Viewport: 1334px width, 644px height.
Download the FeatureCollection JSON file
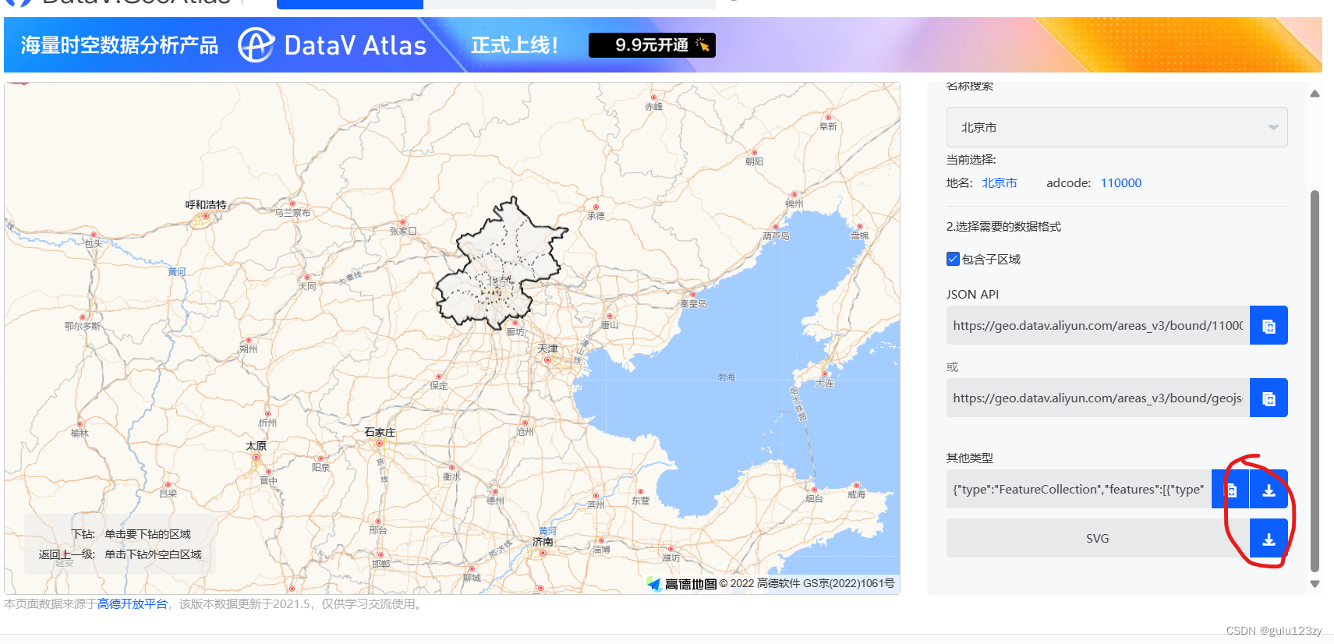coord(1269,490)
